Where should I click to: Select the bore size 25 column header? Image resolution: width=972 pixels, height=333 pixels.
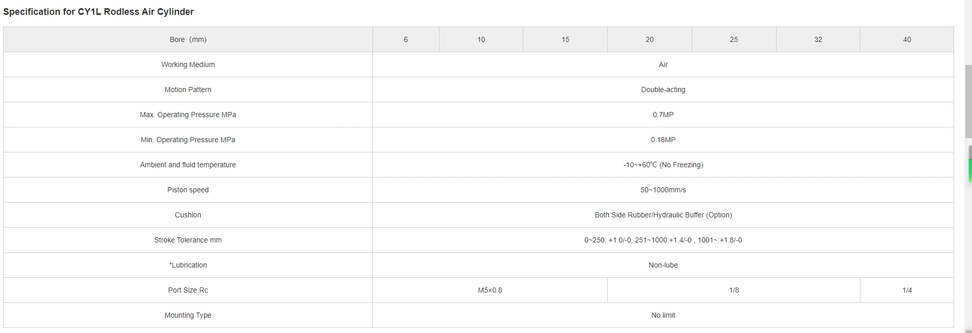coord(734,39)
